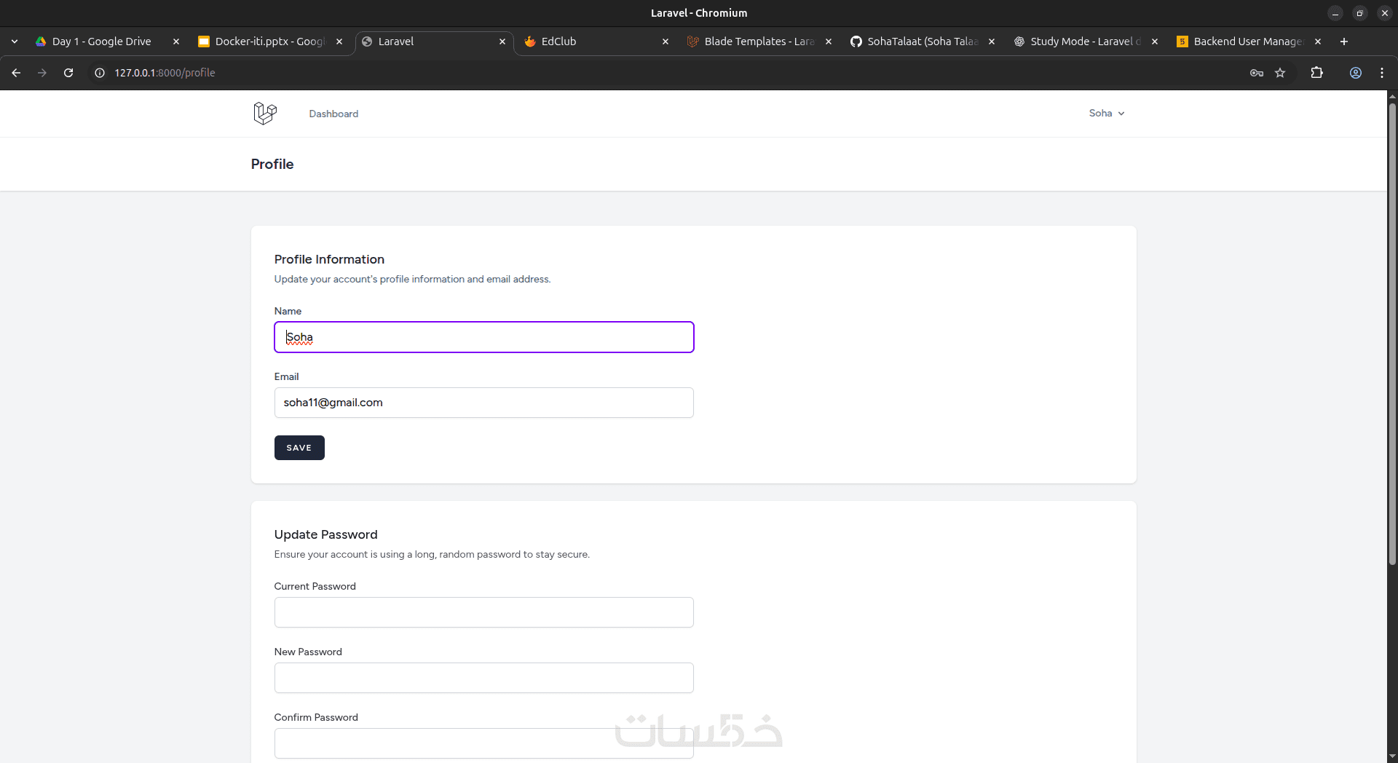Open the Extensions puzzle icon

(1316, 73)
